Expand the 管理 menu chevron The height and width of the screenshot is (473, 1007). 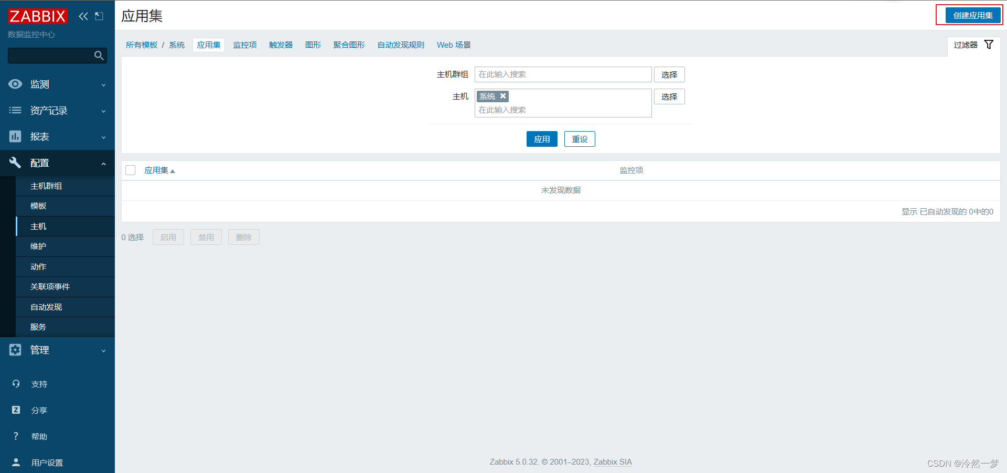(x=103, y=351)
